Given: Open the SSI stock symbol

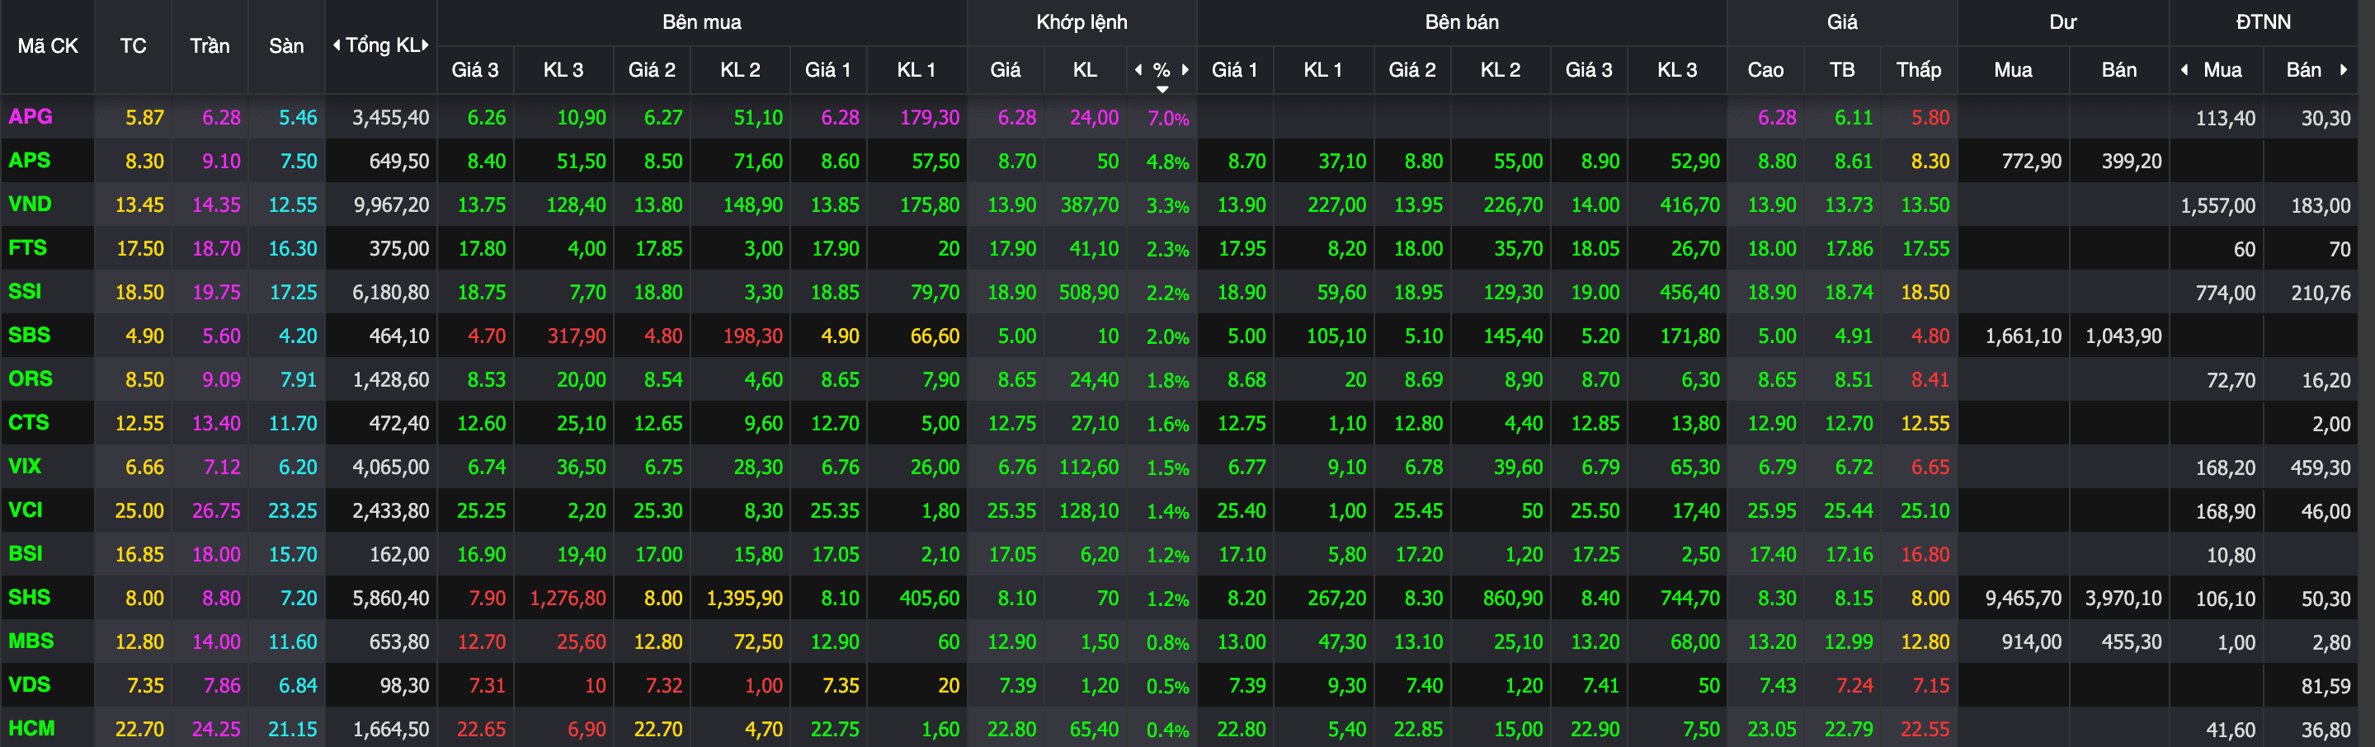Looking at the screenshot, I should pyautogui.click(x=25, y=292).
